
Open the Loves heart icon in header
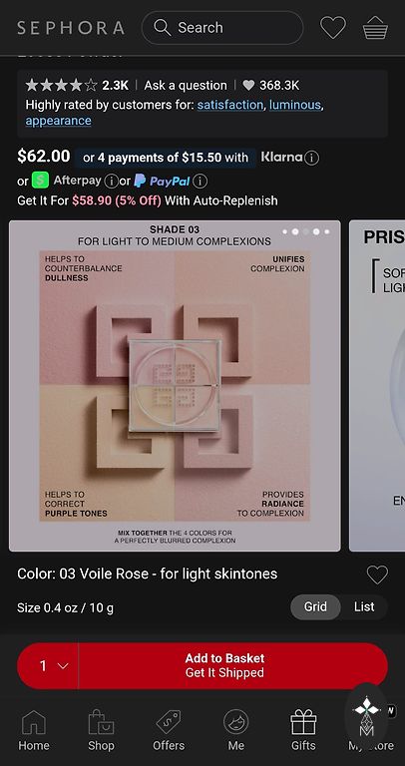(333, 28)
